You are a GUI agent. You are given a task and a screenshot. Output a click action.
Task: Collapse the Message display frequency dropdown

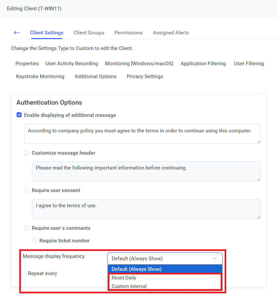[x=165, y=259]
